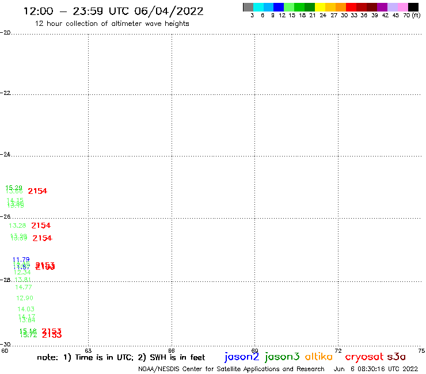The width and height of the screenshot is (426, 374).
Task: Click the '24' label under the color bar
Action: 323,16
